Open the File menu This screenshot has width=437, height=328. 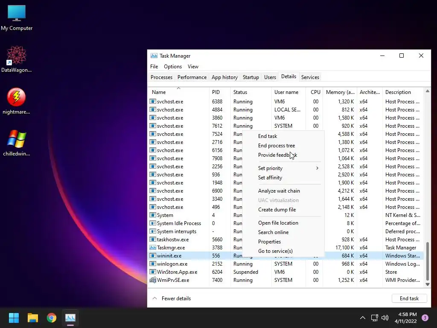[154, 66]
